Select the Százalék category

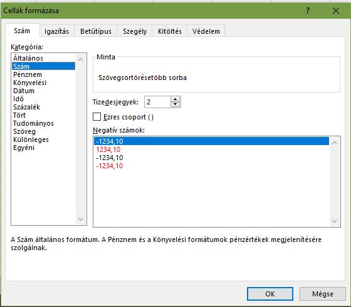click(44, 107)
